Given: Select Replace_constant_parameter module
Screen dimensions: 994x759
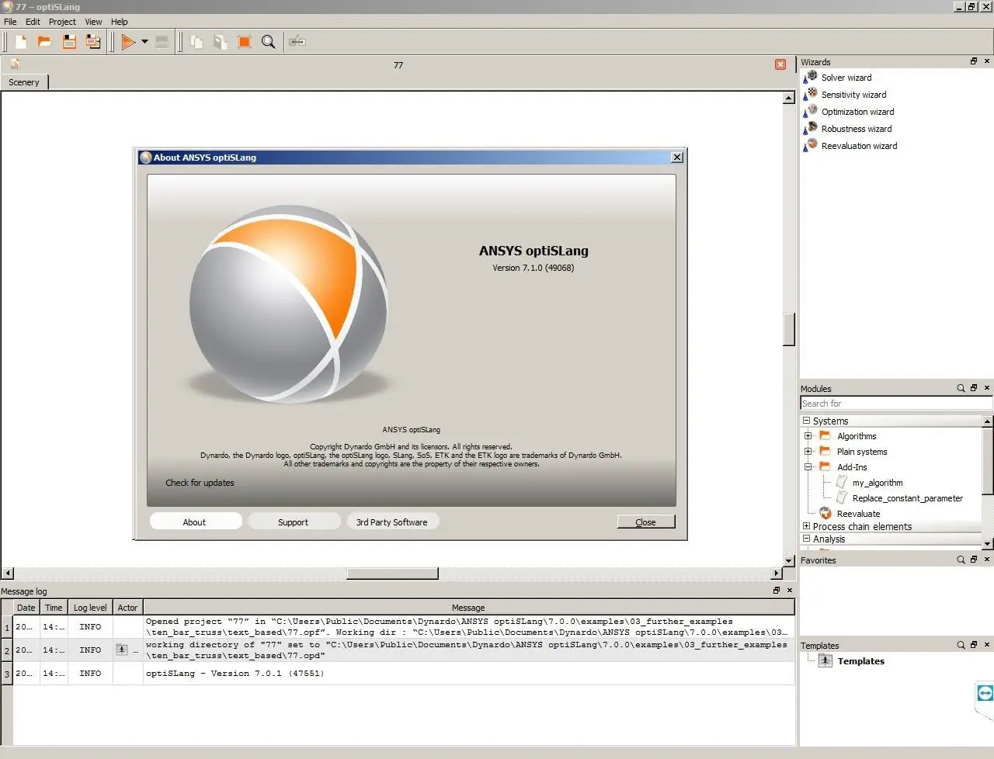Looking at the screenshot, I should coord(907,498).
